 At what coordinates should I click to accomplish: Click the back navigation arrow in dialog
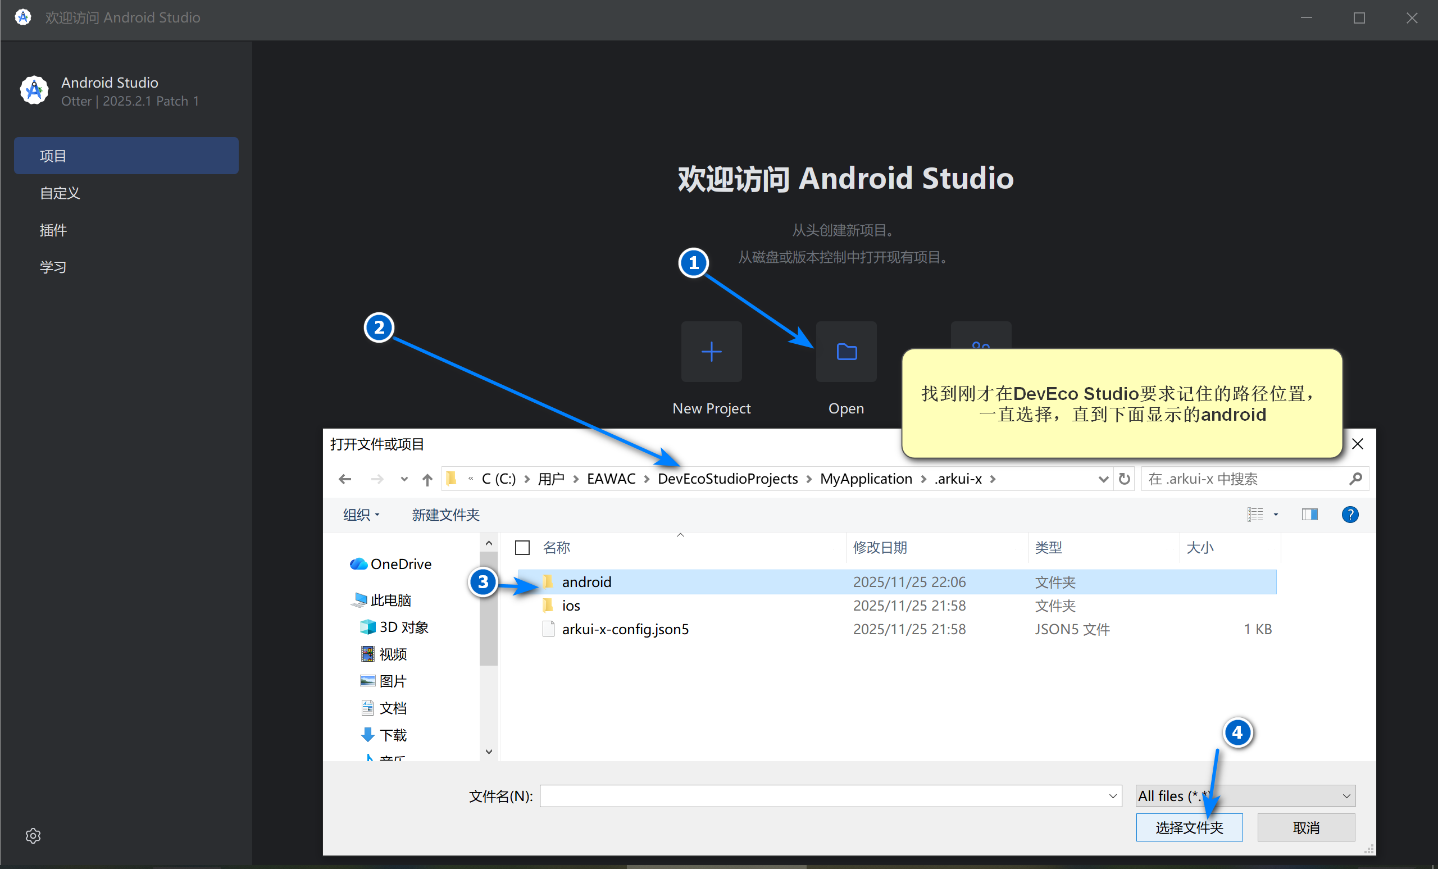[345, 479]
